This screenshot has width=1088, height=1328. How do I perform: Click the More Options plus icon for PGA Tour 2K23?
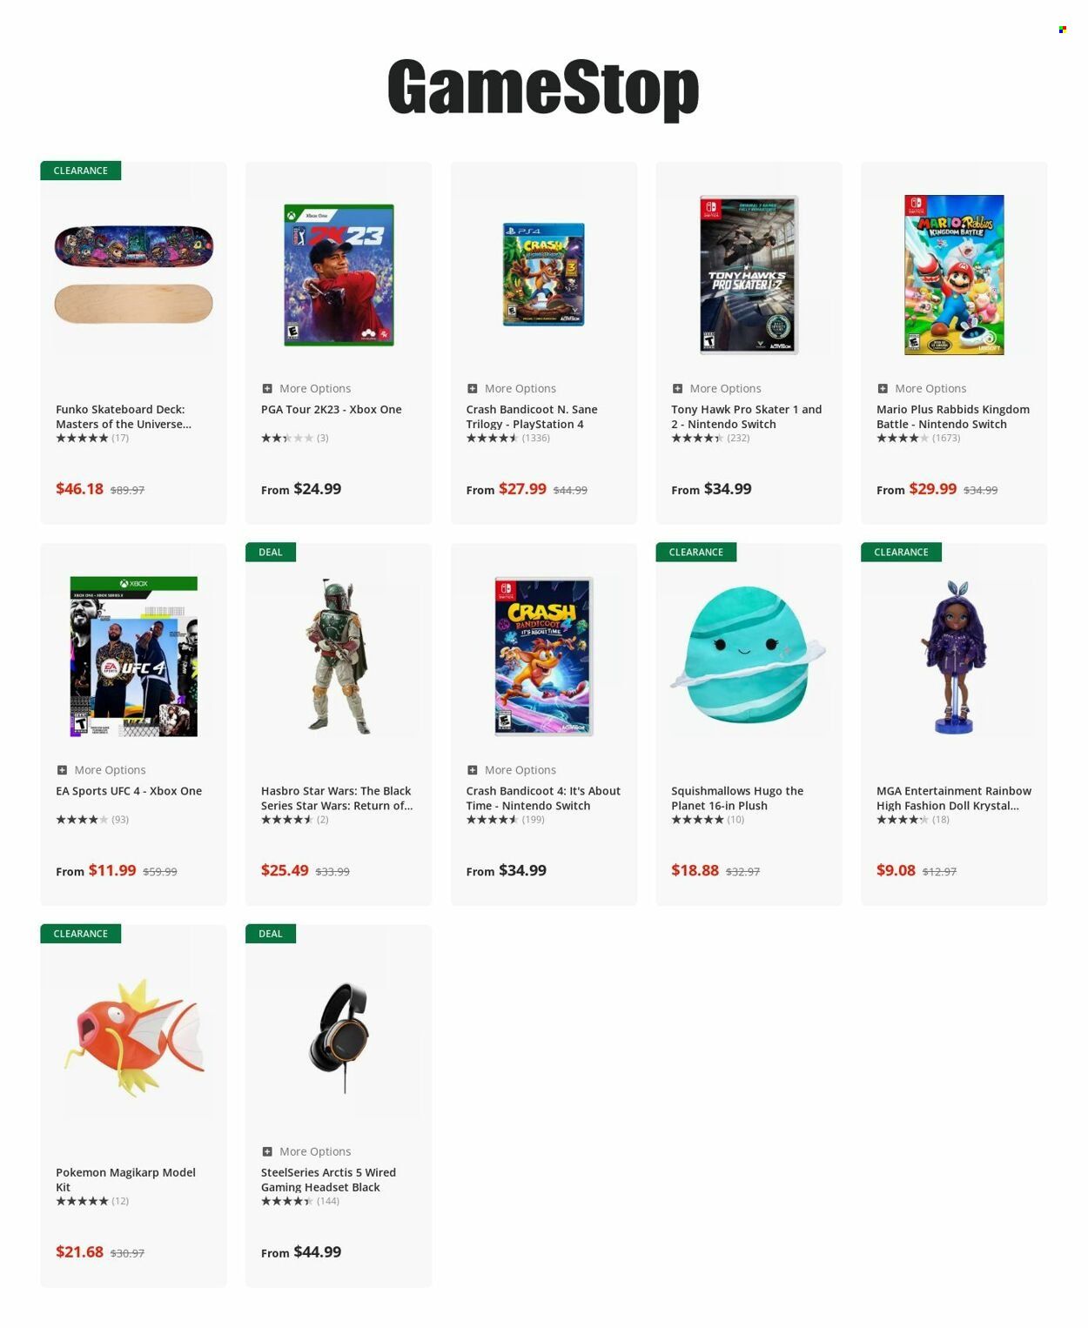point(267,388)
